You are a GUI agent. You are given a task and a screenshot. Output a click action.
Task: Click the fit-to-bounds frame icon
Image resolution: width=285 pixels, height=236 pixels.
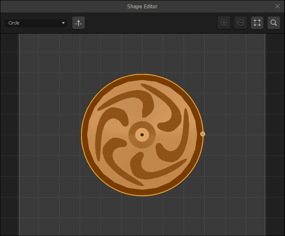click(257, 23)
